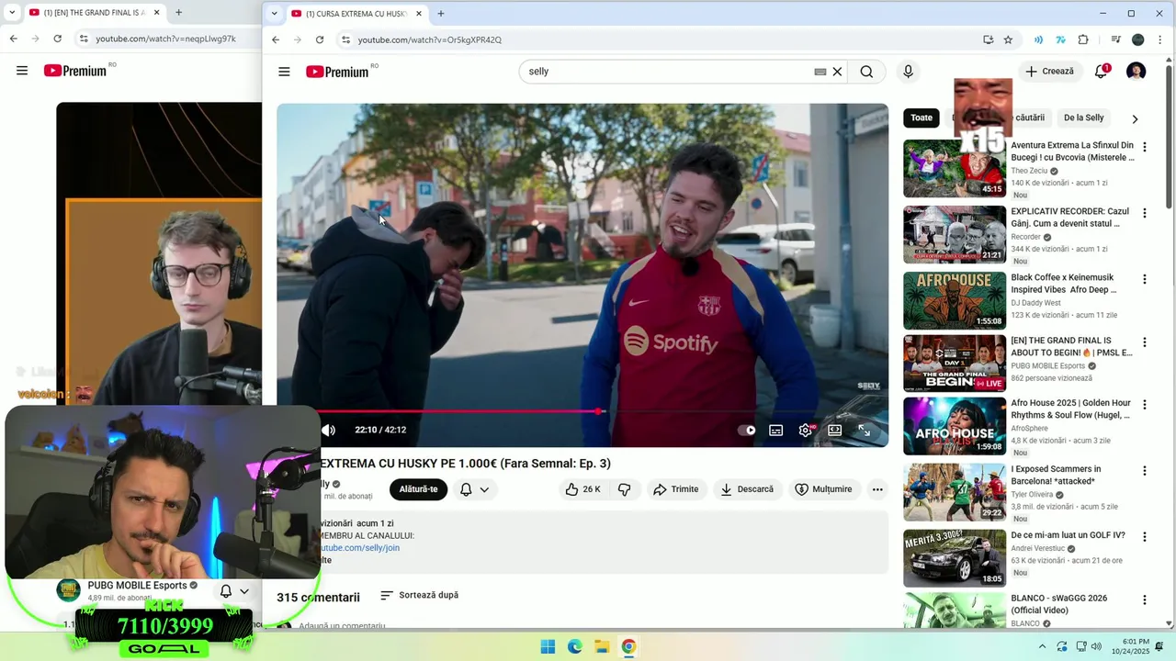This screenshot has height=661, width=1176.
Task: Select the Toate filter chip
Action: click(x=922, y=118)
